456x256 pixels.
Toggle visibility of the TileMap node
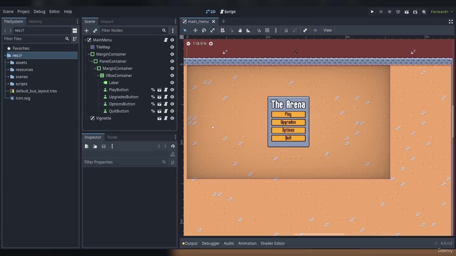(172, 47)
